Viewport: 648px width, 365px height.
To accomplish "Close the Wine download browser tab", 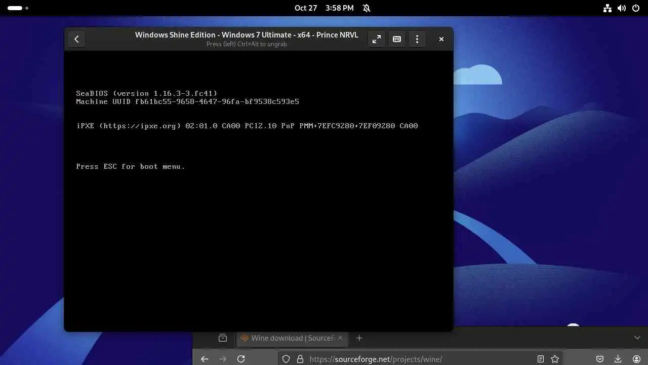I will (x=340, y=338).
